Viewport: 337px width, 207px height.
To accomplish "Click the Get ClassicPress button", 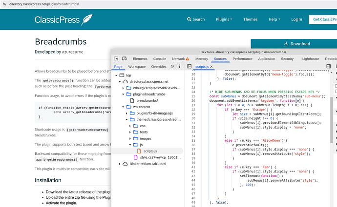I will [323, 19].
